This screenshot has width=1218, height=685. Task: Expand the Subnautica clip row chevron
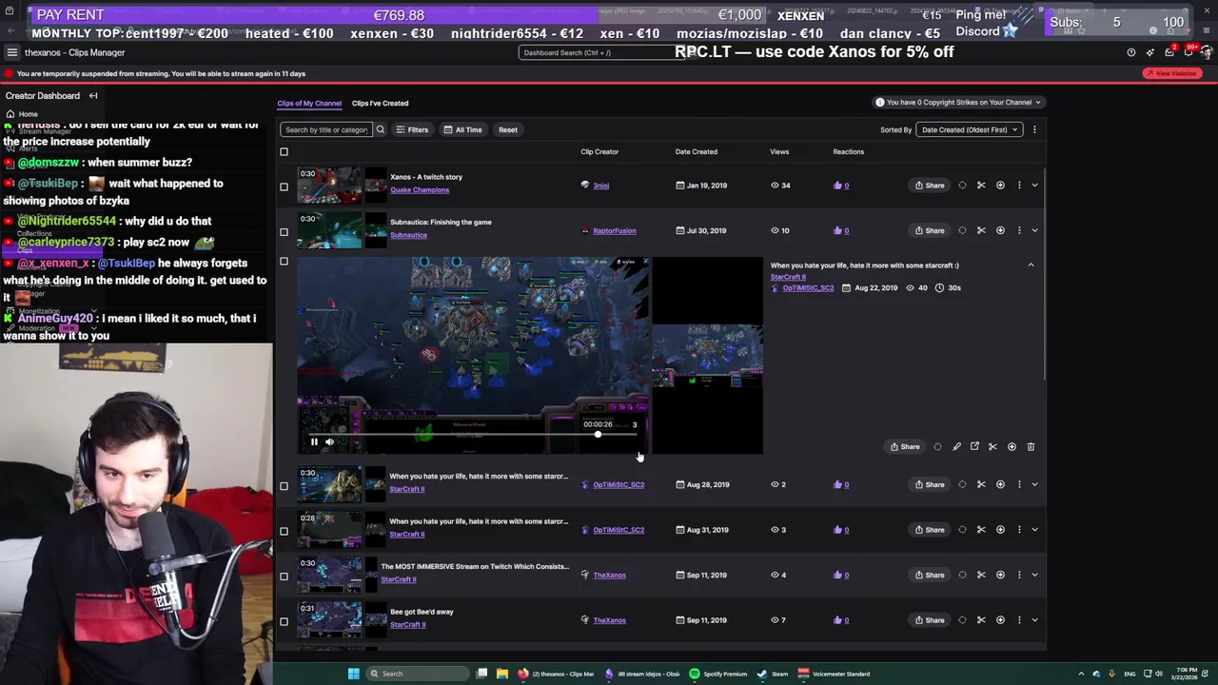[x=1034, y=230]
